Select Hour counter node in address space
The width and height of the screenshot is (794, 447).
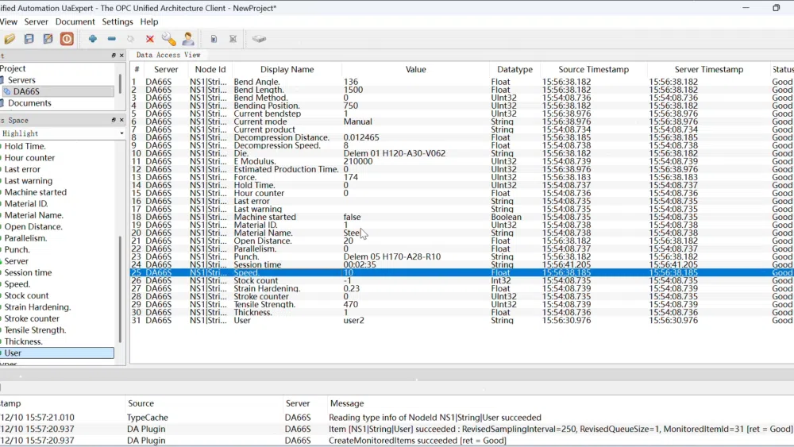point(29,158)
